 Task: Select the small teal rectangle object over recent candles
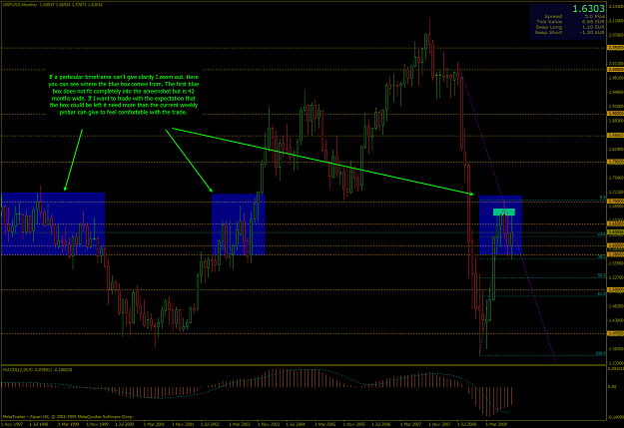(x=504, y=213)
